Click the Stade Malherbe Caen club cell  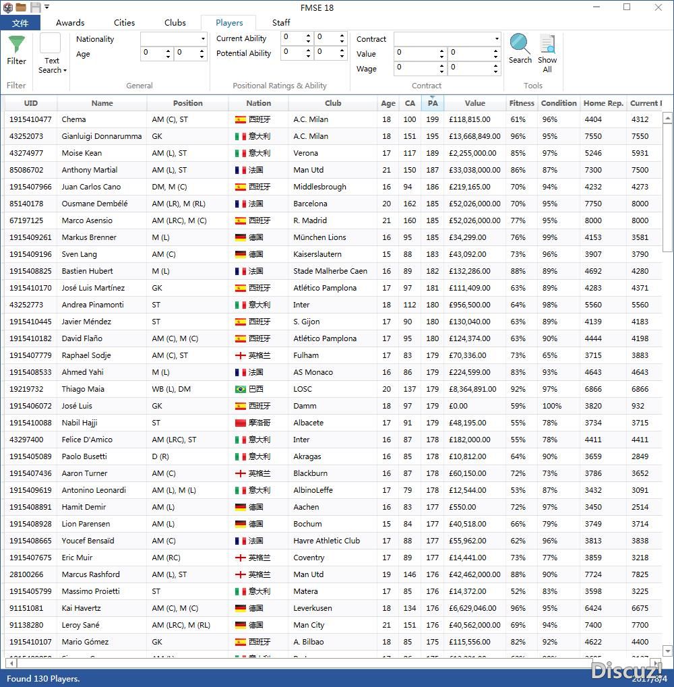pos(333,271)
